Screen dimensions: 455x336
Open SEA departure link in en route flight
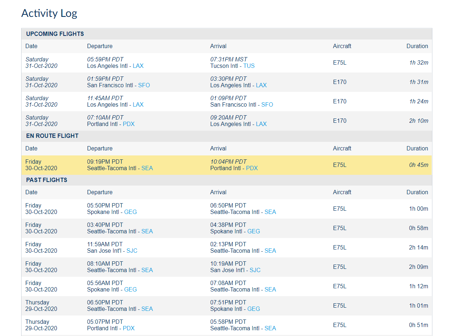[x=147, y=168]
